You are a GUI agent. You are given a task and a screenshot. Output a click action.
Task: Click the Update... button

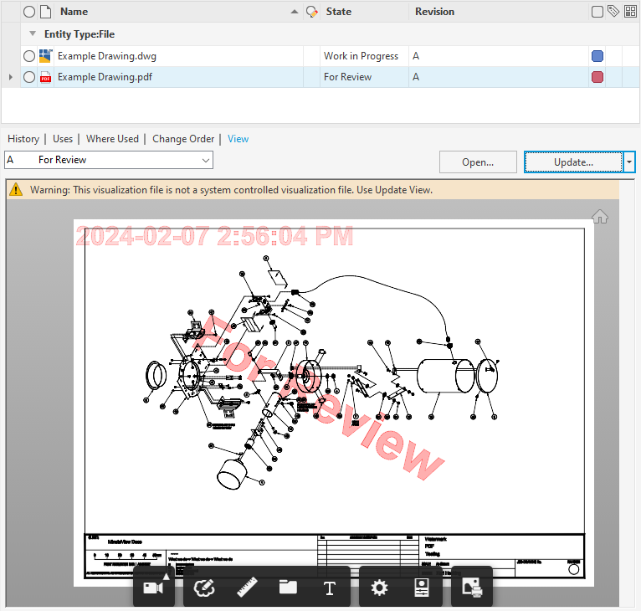coord(573,162)
